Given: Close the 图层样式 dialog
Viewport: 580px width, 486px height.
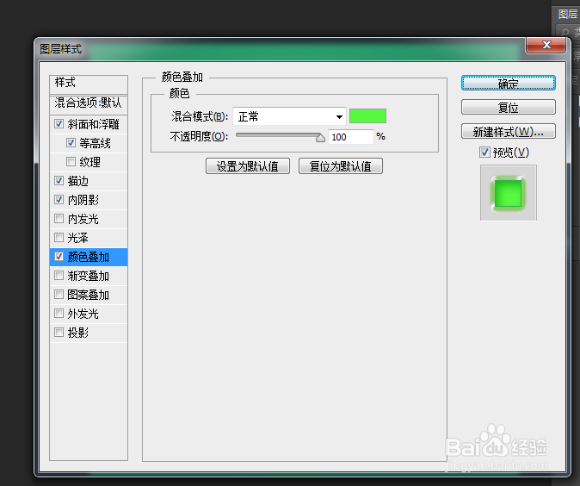Looking at the screenshot, I should (x=546, y=45).
